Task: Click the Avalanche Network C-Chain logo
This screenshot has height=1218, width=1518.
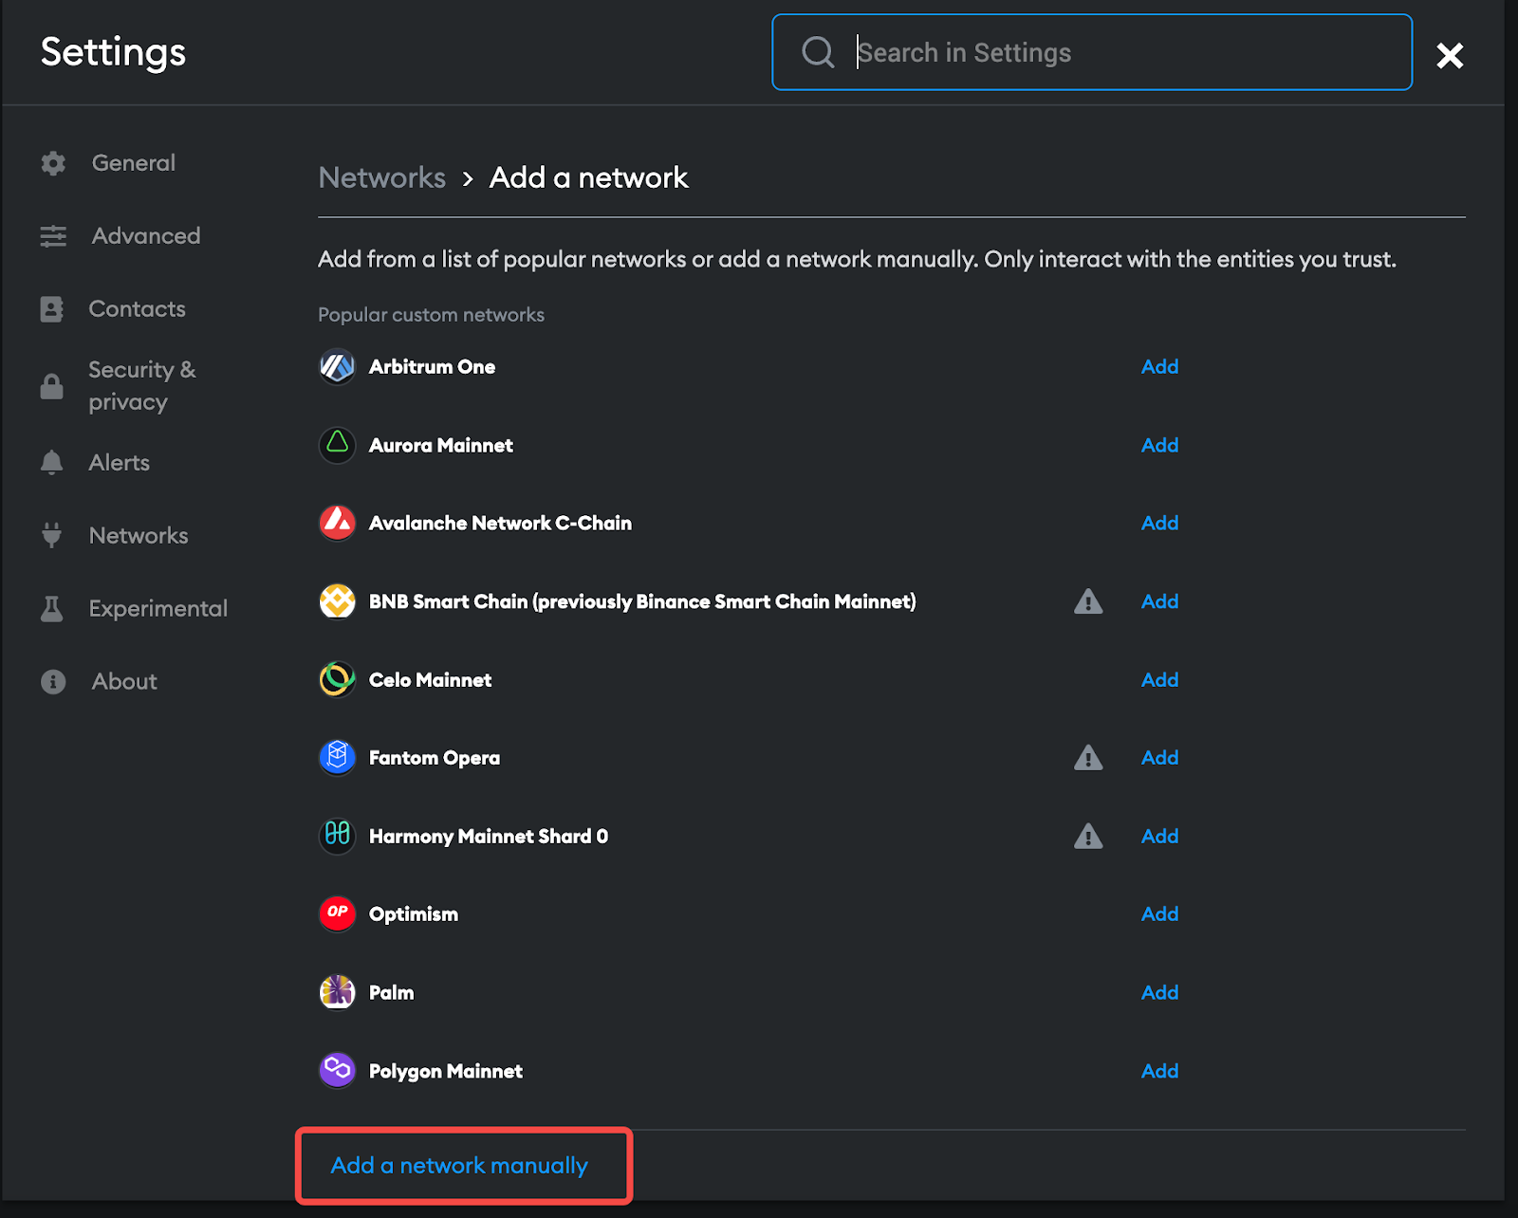Action: point(337,523)
